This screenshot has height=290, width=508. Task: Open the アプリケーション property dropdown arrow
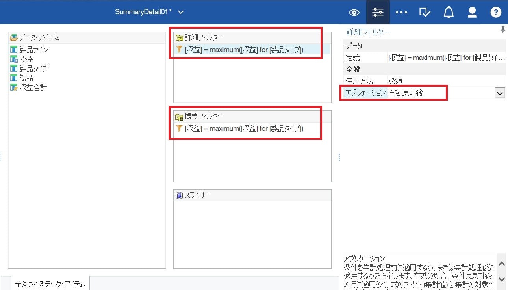pyautogui.click(x=500, y=93)
